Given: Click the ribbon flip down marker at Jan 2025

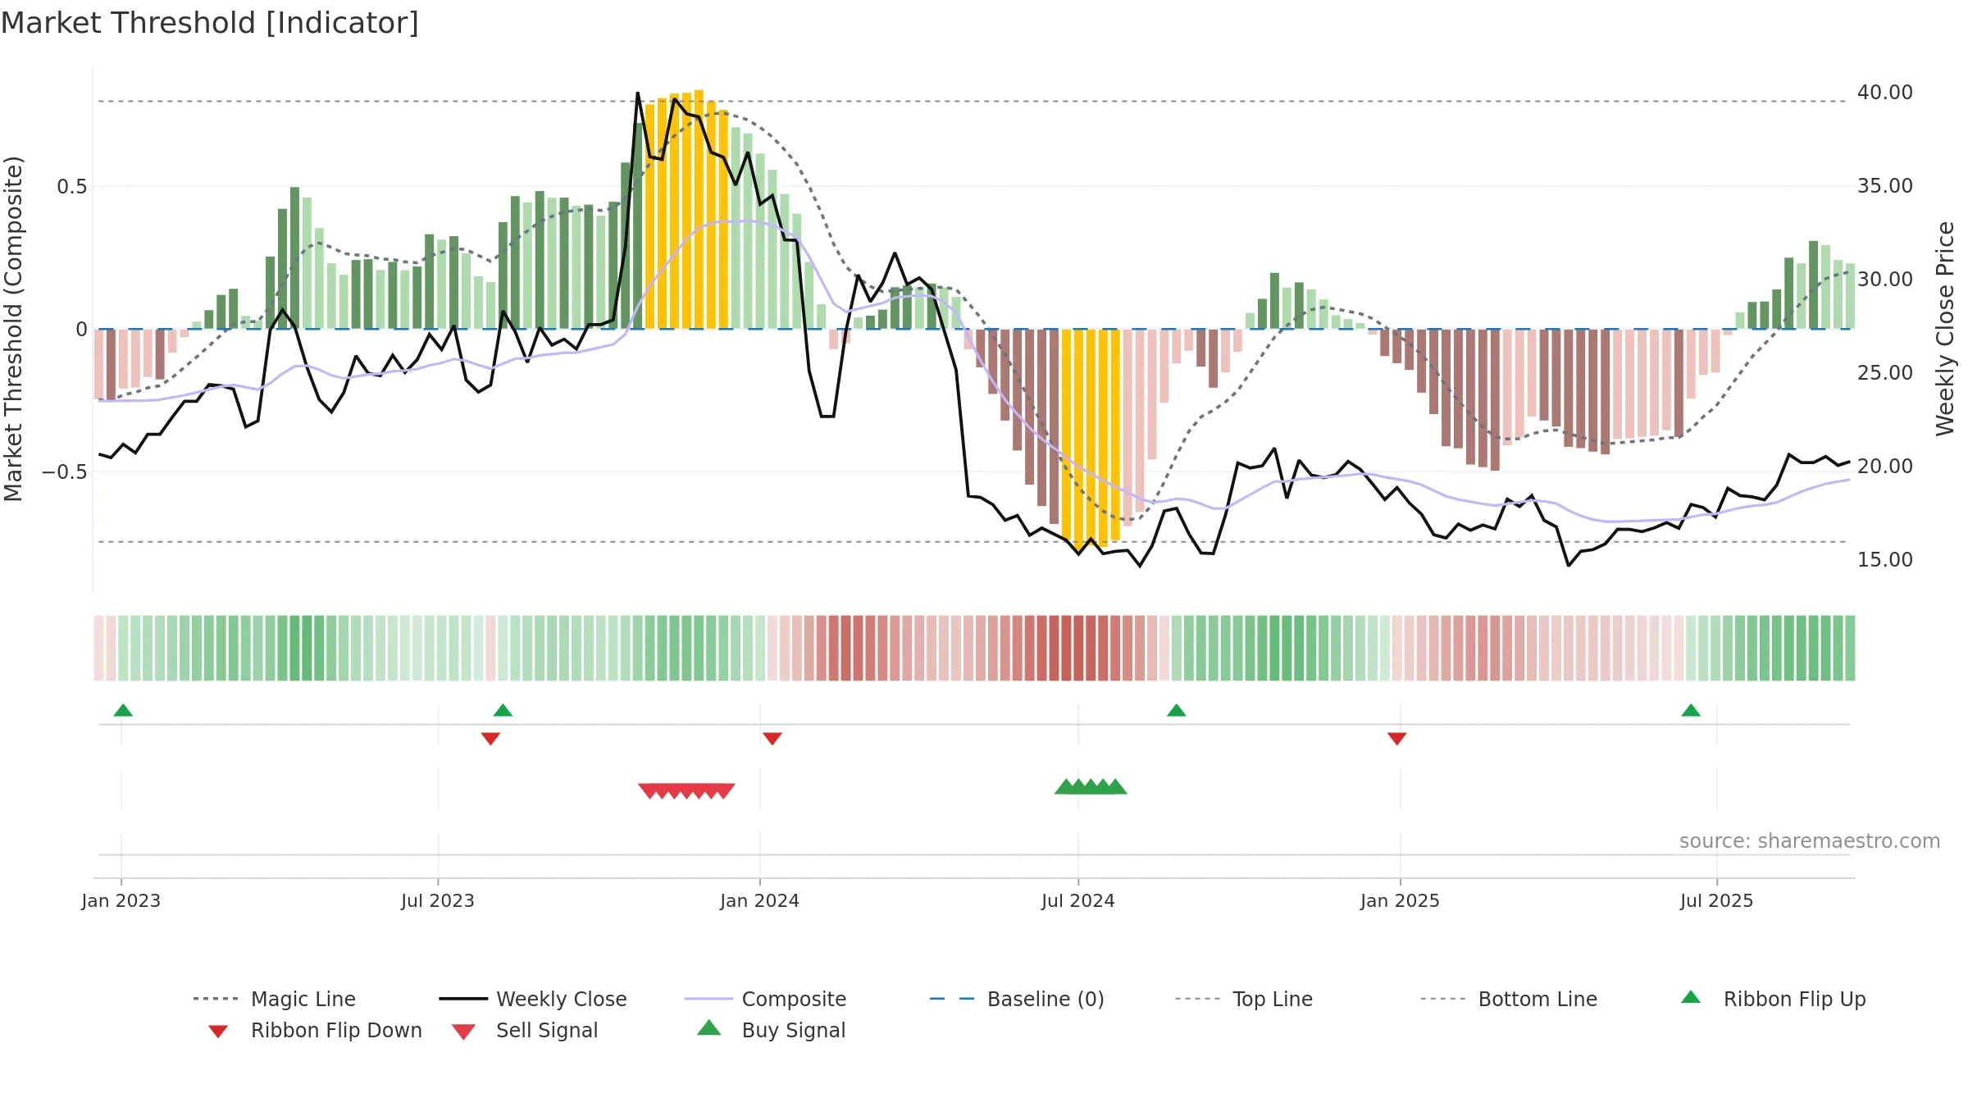Looking at the screenshot, I should [x=1397, y=739].
